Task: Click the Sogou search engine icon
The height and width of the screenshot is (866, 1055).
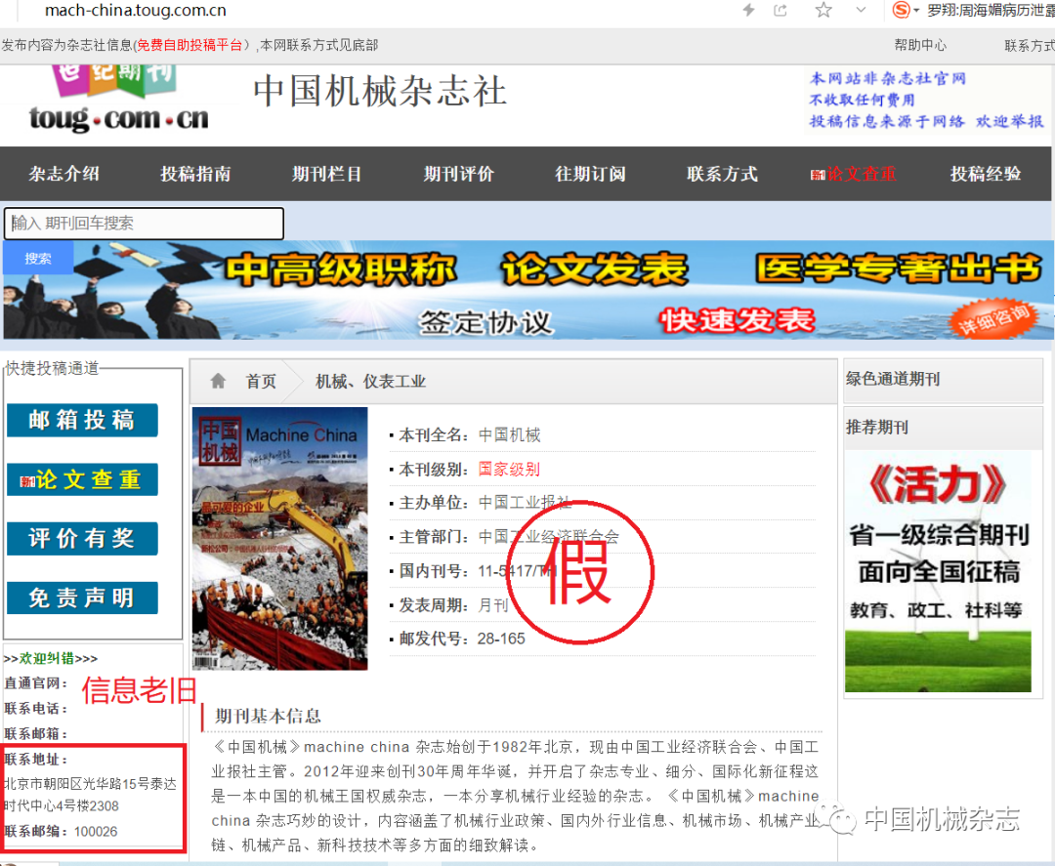Action: click(x=901, y=10)
